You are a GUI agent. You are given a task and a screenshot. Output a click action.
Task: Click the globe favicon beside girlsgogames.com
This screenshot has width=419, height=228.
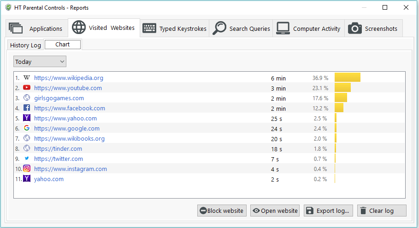coord(27,97)
